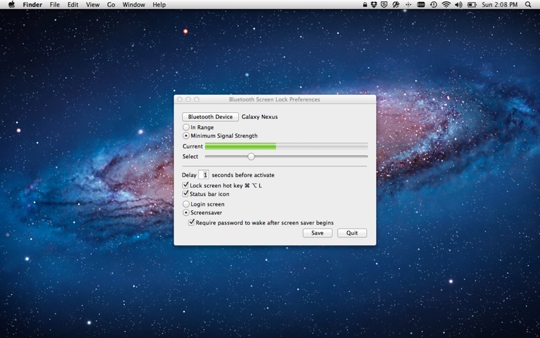Click the Bluetooth Device button
This screenshot has height=338, width=540.
pos(211,117)
